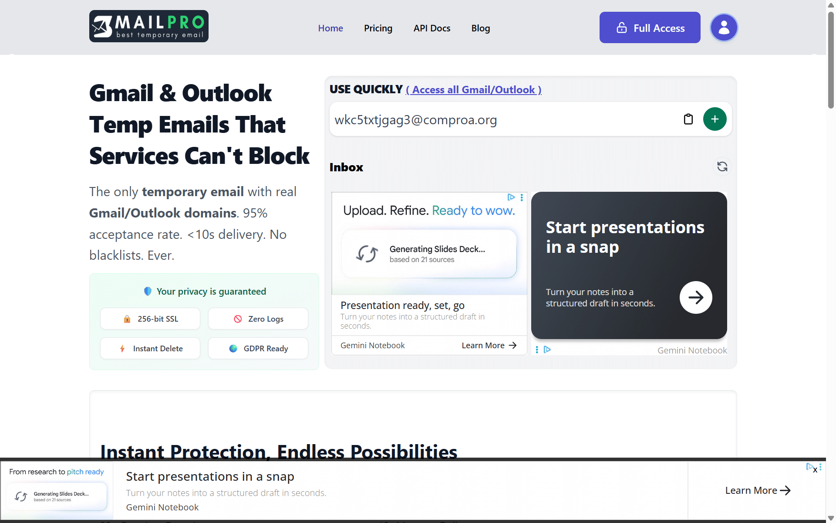Click AdChoices icon on bottom banner

coord(809,466)
